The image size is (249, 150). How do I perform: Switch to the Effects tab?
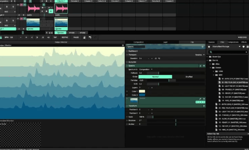(x=244, y=42)
